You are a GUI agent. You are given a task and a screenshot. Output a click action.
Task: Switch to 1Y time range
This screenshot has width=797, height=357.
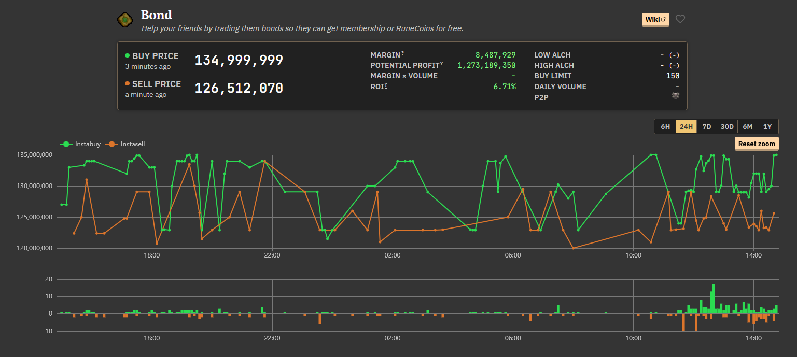pyautogui.click(x=767, y=126)
